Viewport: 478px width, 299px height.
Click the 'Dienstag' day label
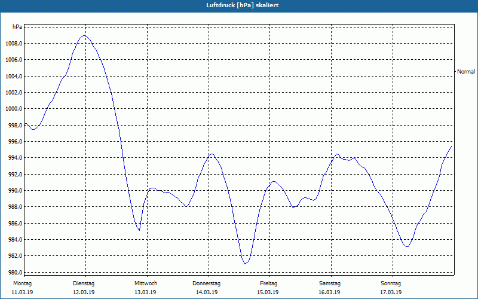(x=84, y=283)
